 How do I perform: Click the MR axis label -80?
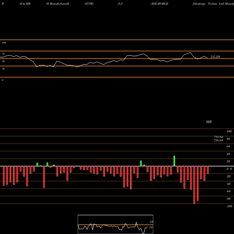click(x=228, y=199)
